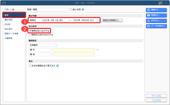This screenshot has width=170, height=105.
Task: Switch to the 区分別 section
Action: [8, 24]
